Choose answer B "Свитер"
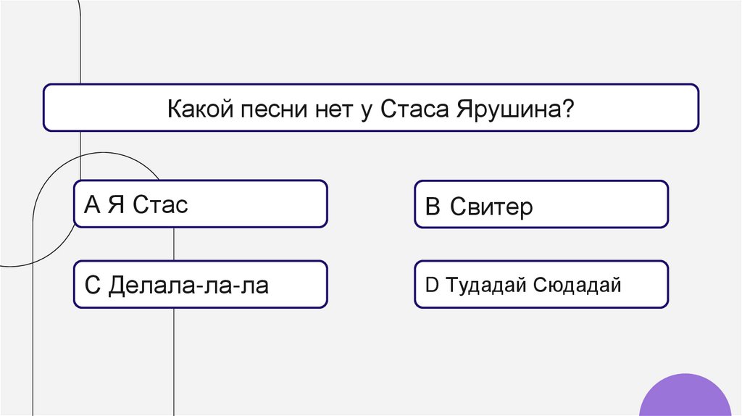 [x=541, y=205]
